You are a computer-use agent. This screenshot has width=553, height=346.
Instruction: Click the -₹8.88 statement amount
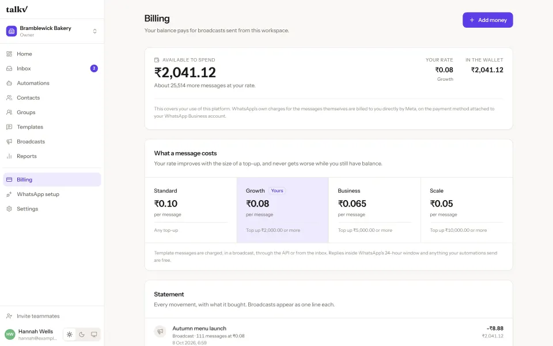[x=495, y=328]
